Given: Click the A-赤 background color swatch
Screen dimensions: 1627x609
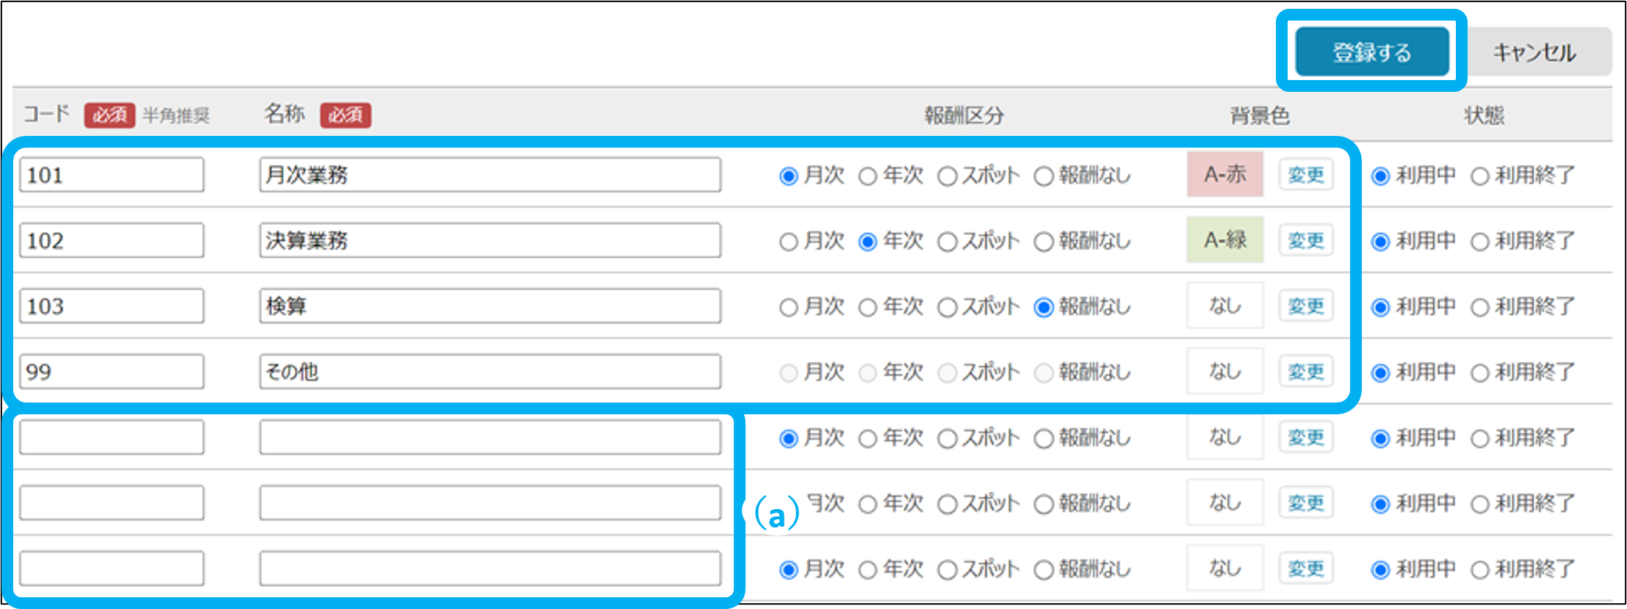Looking at the screenshot, I should [x=1224, y=175].
